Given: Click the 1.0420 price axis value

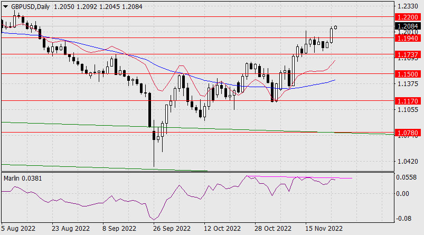Looking at the screenshot, I should point(408,162).
